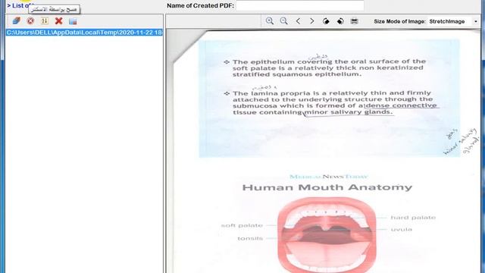Go to the previous image

click(298, 21)
